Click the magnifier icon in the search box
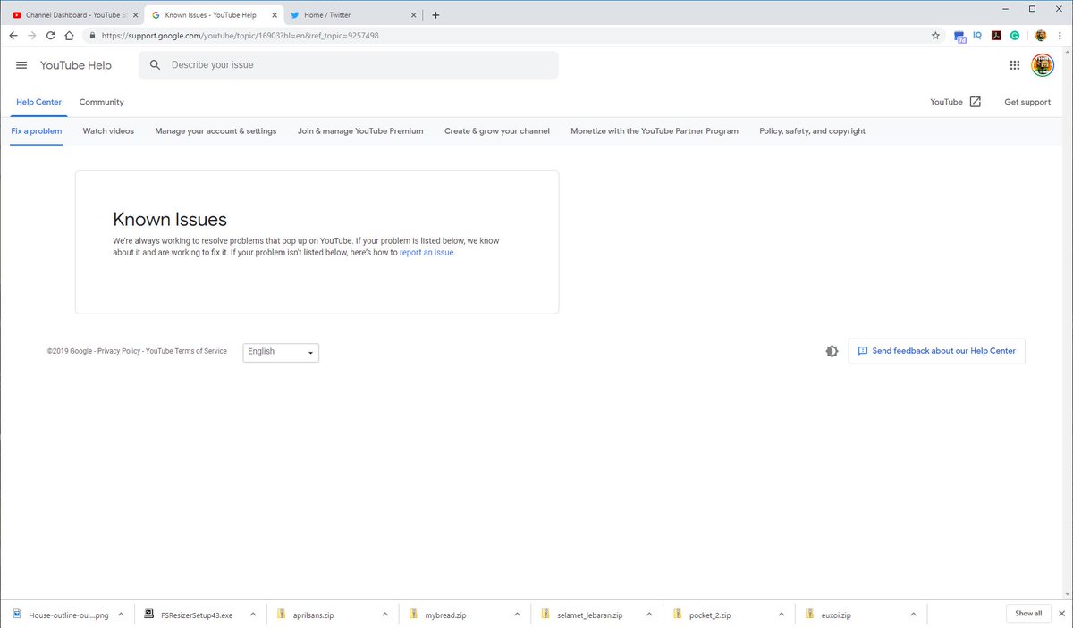The width and height of the screenshot is (1073, 628). pyautogui.click(x=156, y=65)
